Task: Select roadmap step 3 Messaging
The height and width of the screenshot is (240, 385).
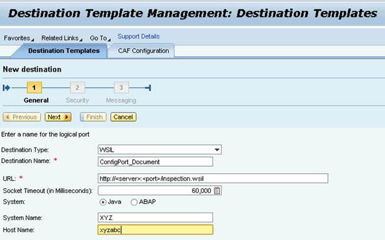Action: click(x=121, y=87)
